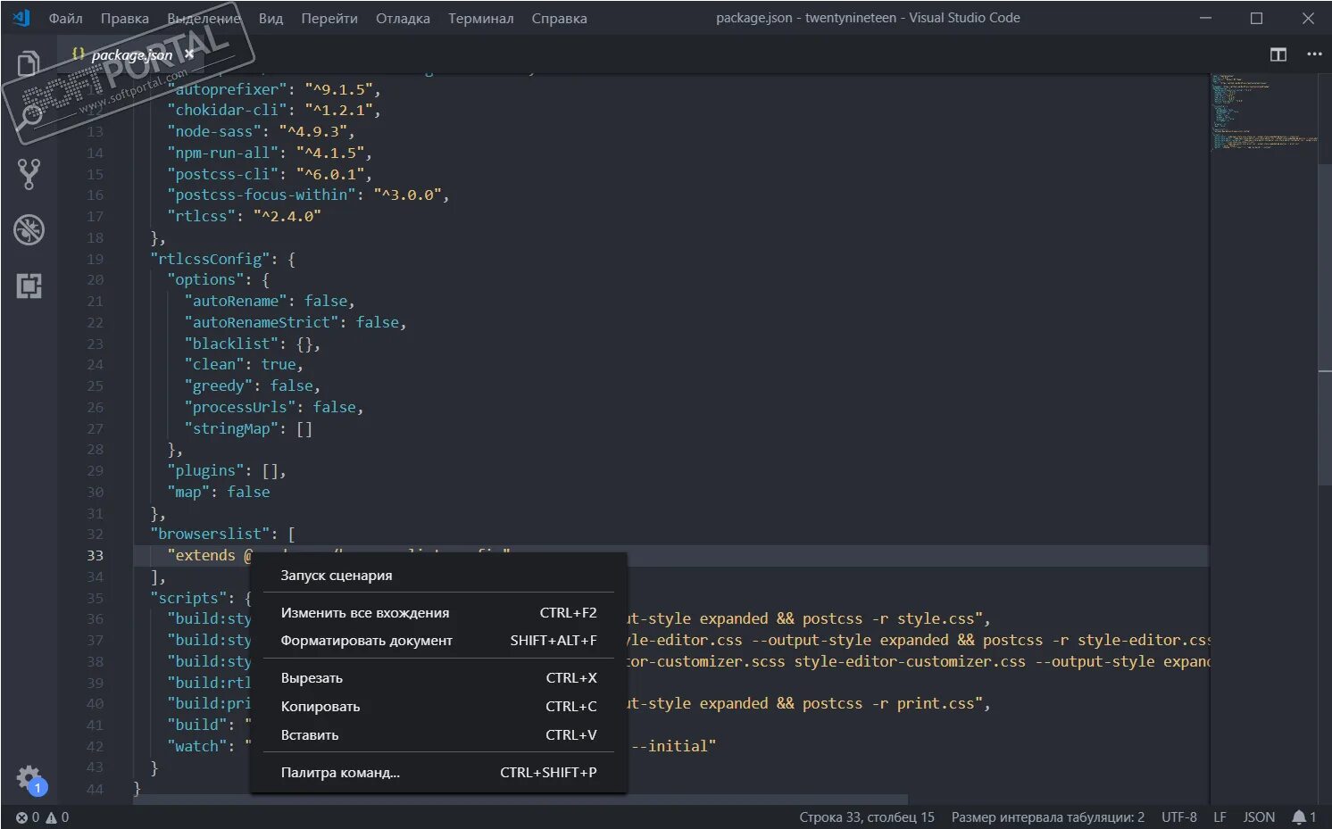This screenshot has width=1332, height=829.
Task: Click the "plugins" key text
Action: [x=206, y=470]
